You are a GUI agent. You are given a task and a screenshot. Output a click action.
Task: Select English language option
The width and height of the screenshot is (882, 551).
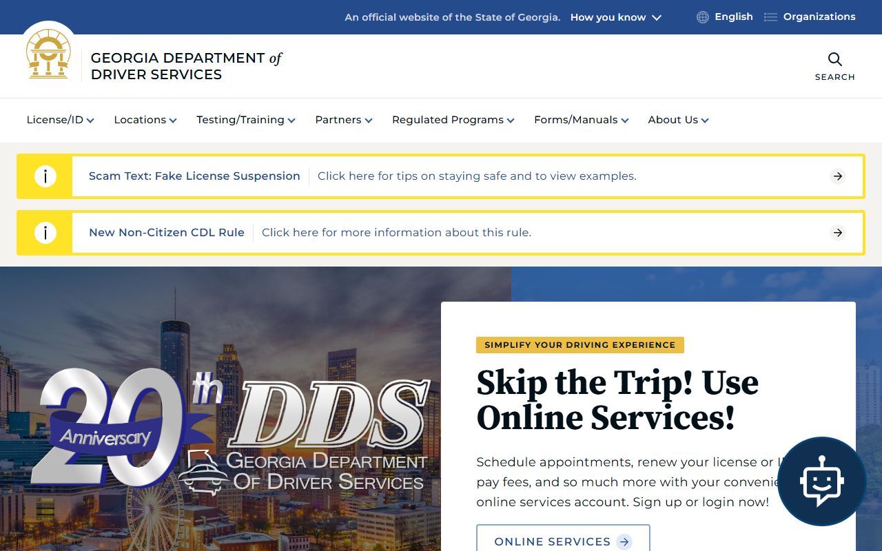pos(734,17)
